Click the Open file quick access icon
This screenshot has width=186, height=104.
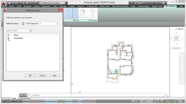[x=13, y=3]
